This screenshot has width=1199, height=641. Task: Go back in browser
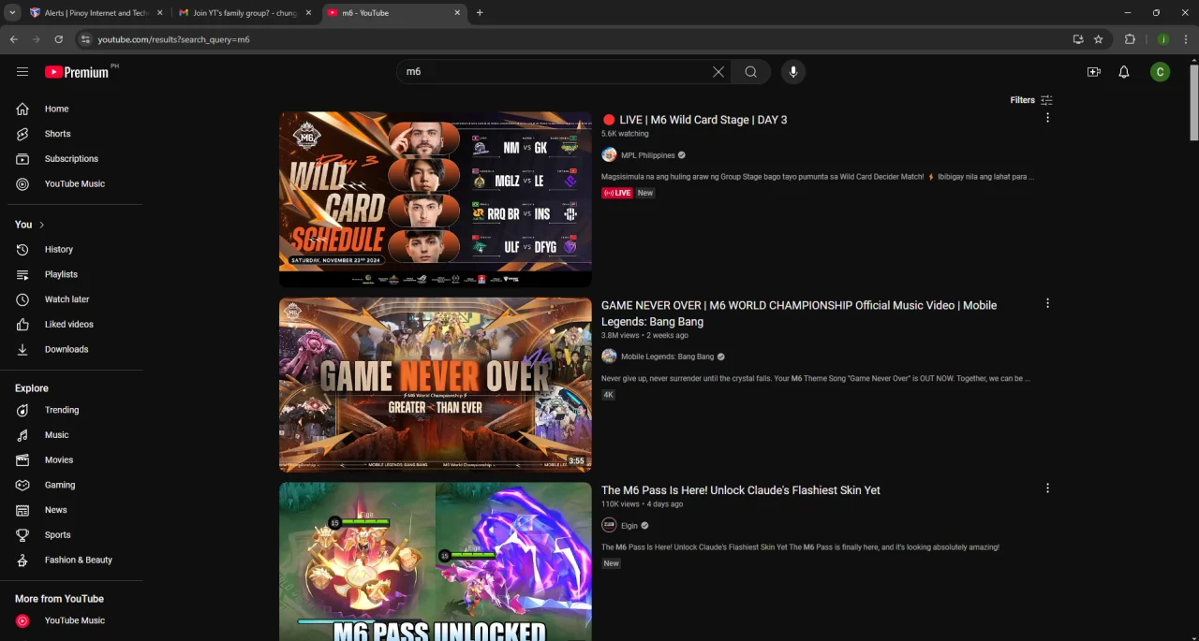[13, 39]
